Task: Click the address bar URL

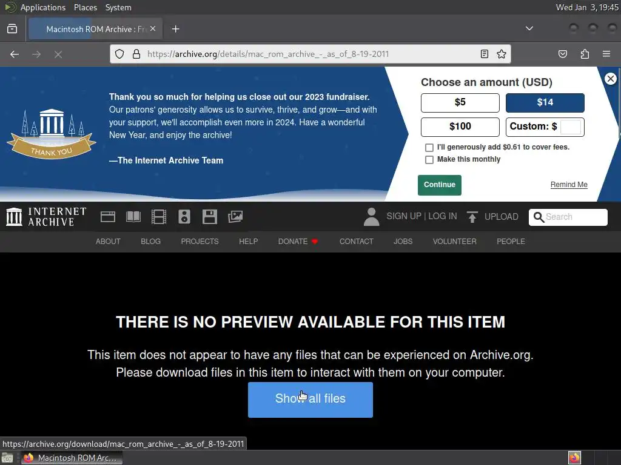Action: pyautogui.click(x=268, y=54)
